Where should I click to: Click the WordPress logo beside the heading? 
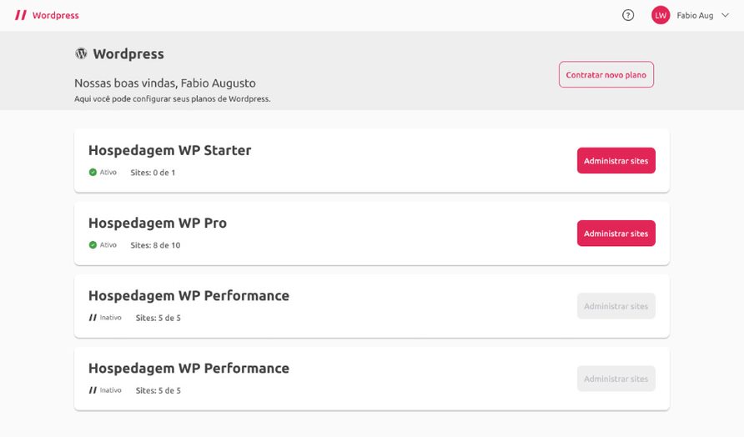(81, 53)
